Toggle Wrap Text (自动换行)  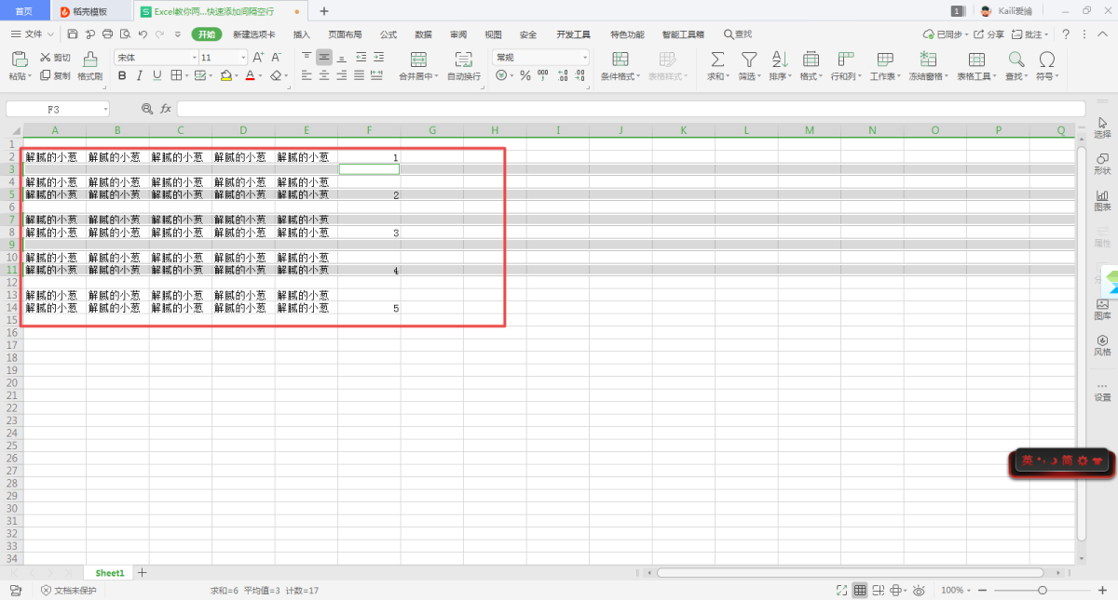click(463, 60)
